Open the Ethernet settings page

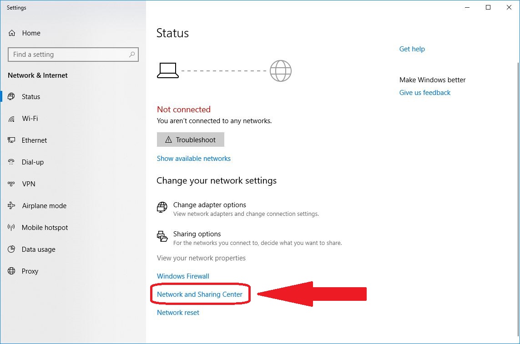(x=34, y=140)
